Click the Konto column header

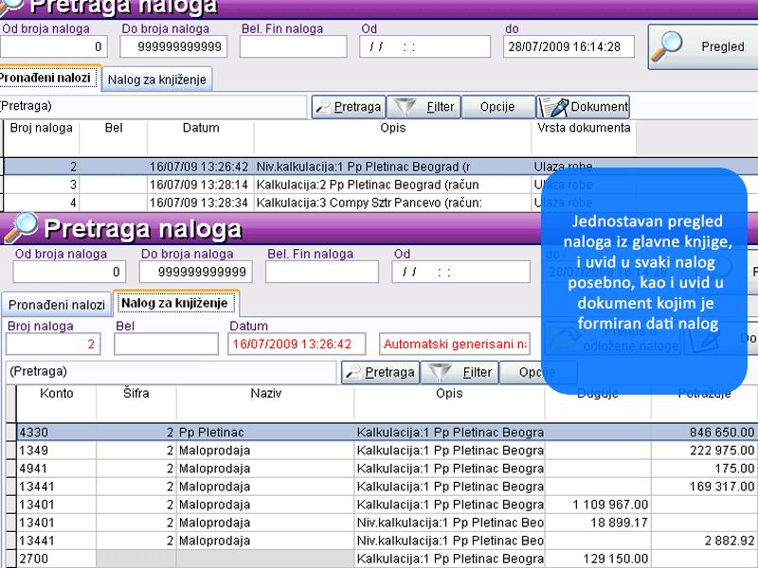click(57, 394)
